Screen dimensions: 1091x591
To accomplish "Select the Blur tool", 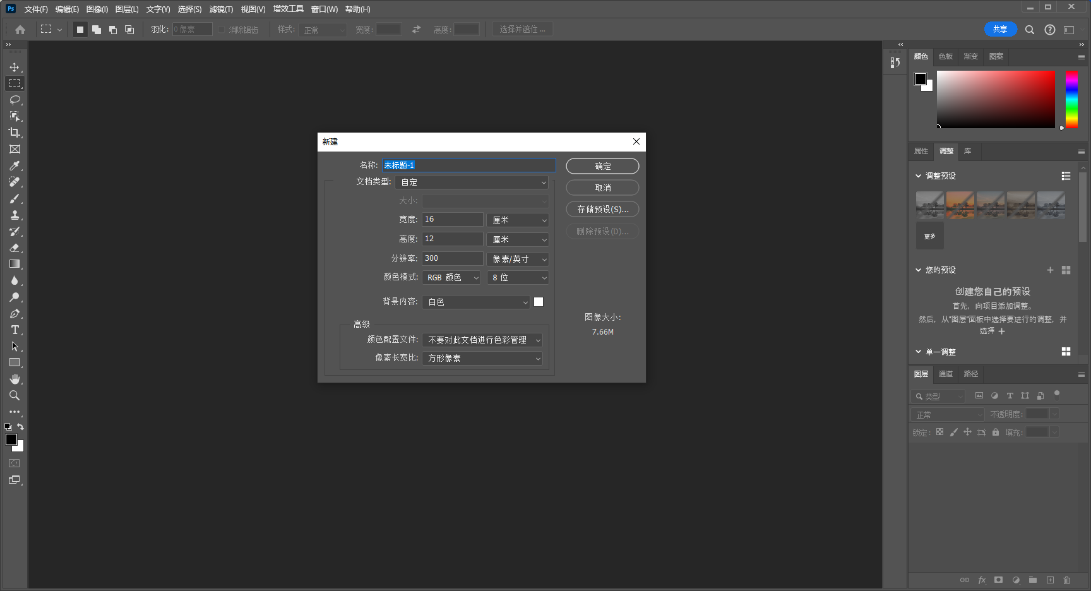I will (15, 280).
